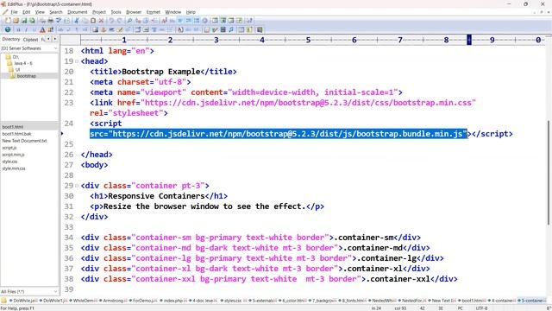552x311 pixels.
Task: Collapse the head section fold marker
Action: 77,61
